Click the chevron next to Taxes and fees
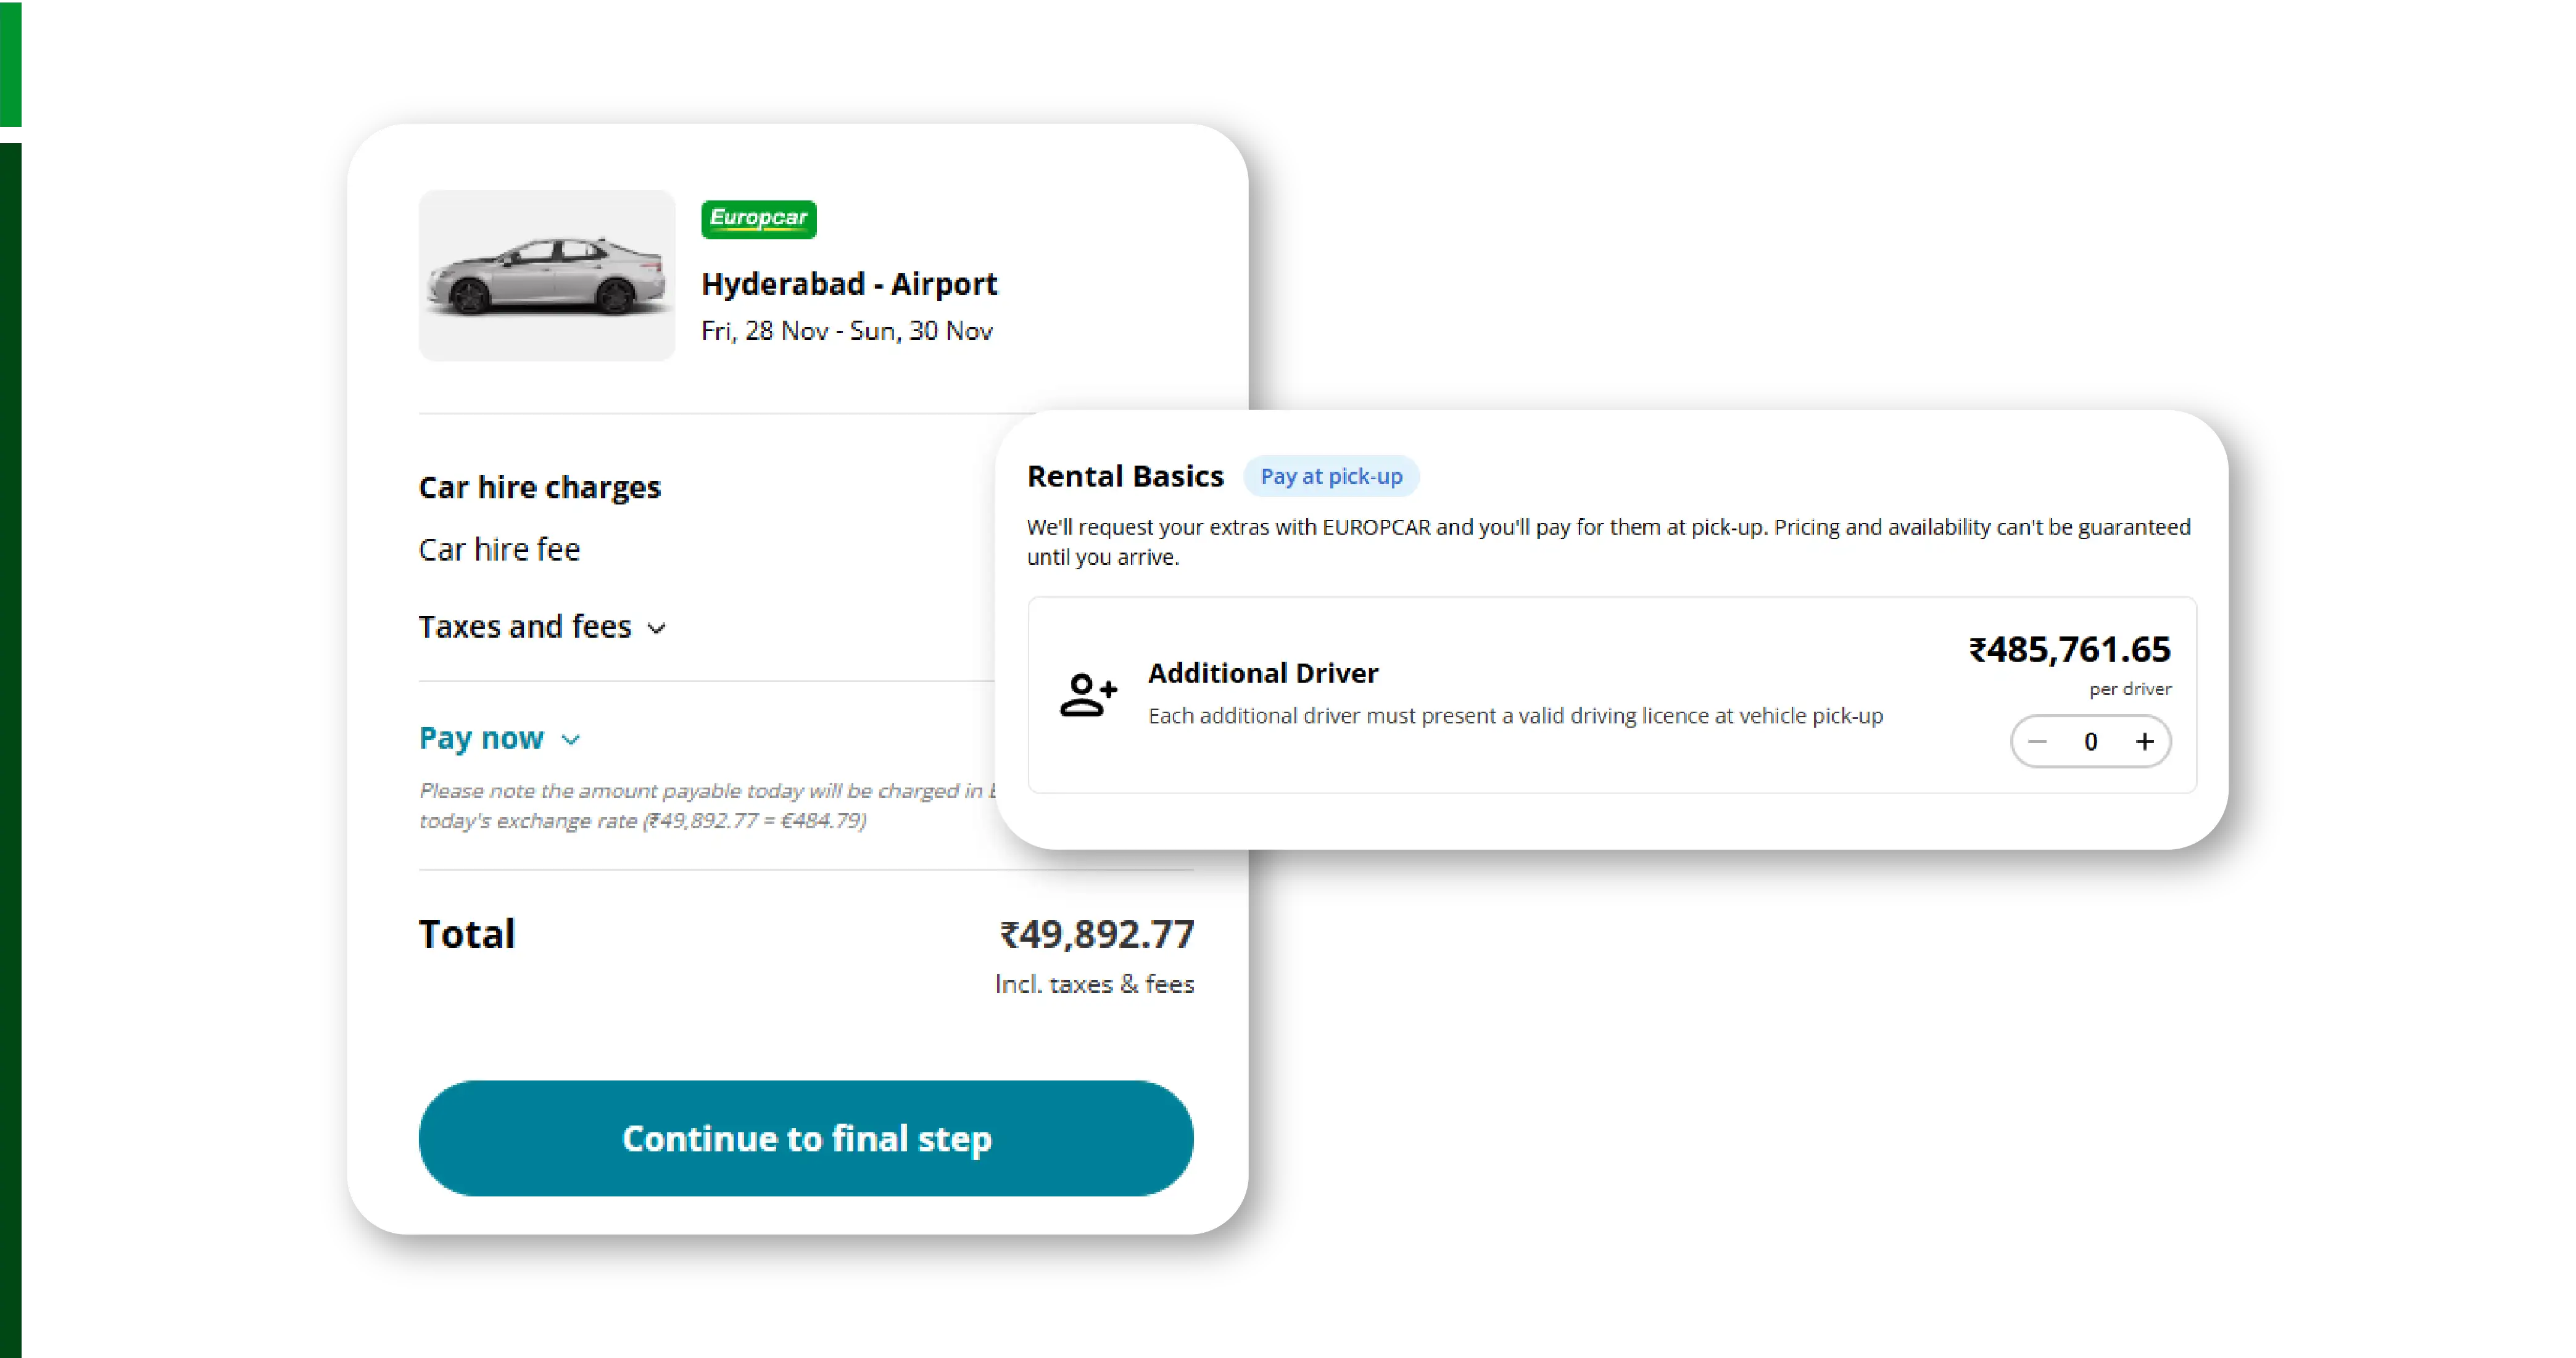The width and height of the screenshot is (2576, 1358). pyautogui.click(x=656, y=628)
